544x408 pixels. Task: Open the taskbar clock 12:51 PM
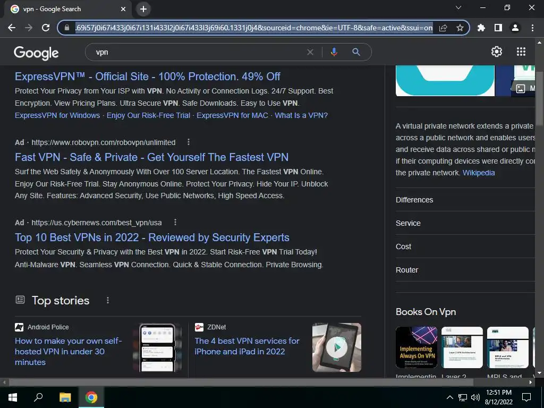coord(498,397)
